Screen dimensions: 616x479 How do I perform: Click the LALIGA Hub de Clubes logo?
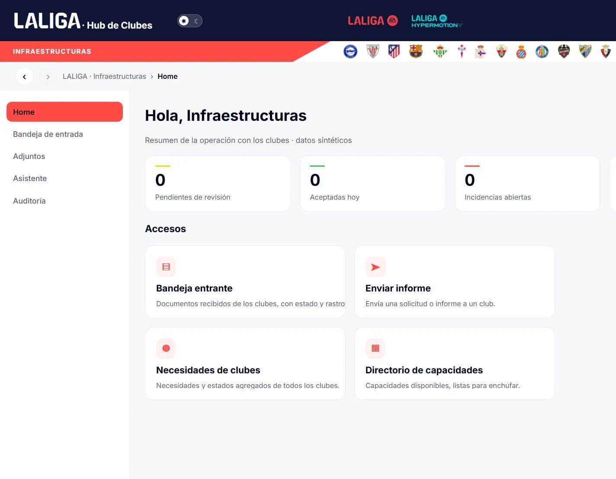tap(83, 21)
